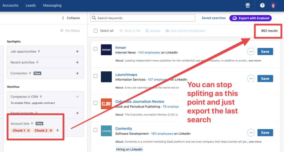Open the Leads tab
The height and width of the screenshot is (152, 284).
tap(31, 6)
